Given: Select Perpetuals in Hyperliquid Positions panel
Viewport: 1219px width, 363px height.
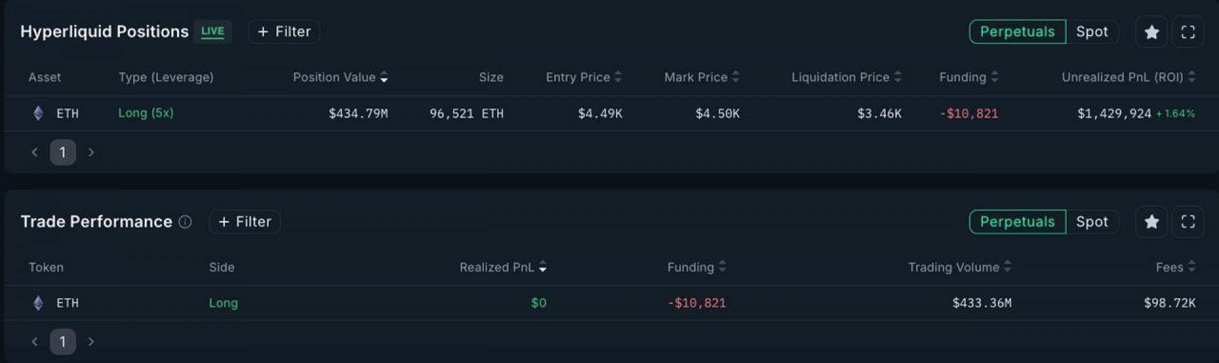Looking at the screenshot, I should click(1017, 32).
